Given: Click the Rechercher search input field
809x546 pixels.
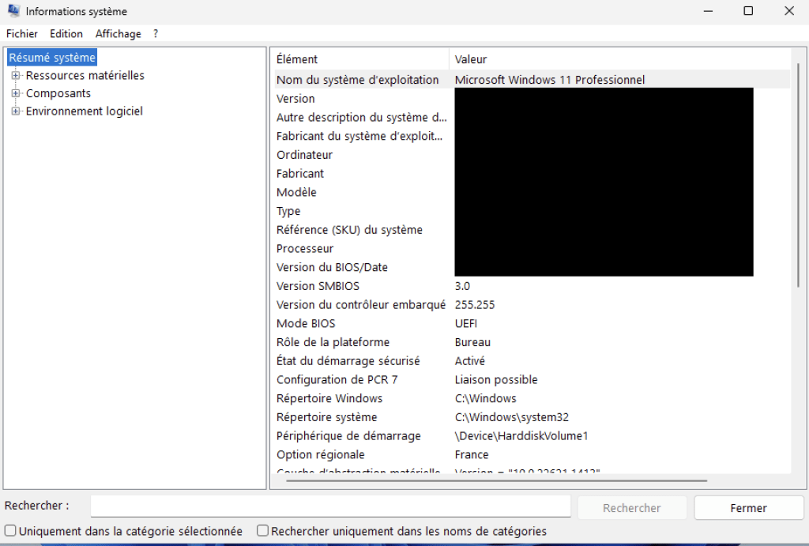Looking at the screenshot, I should coord(331,506).
